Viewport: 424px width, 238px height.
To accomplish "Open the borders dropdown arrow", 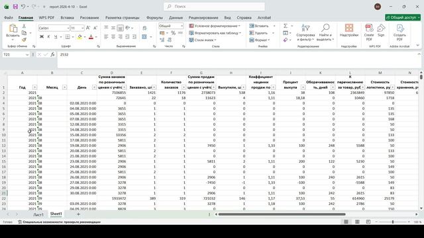I will point(73,37).
